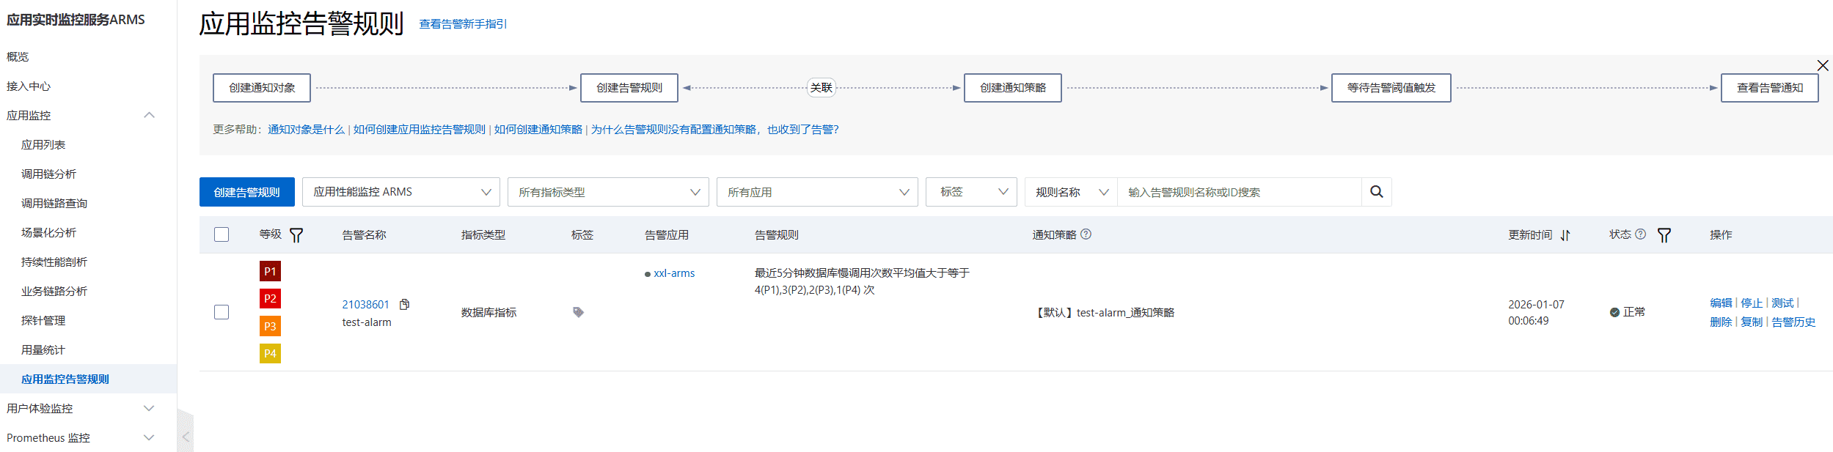Click 删除 for the test-alarm rule
The height and width of the screenshot is (452, 1833).
pos(1721,322)
